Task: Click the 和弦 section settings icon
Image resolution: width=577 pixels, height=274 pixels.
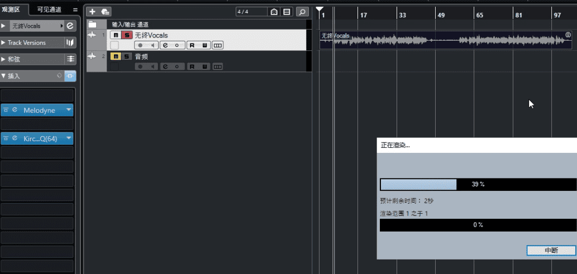Action: (70, 59)
